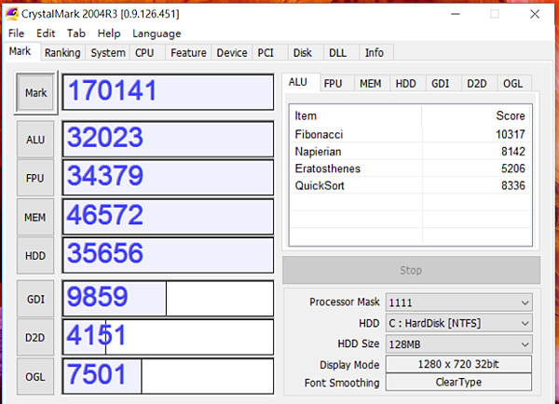The height and width of the screenshot is (404, 559).
Task: Run the FPU benchmark button
Action: click(x=35, y=178)
